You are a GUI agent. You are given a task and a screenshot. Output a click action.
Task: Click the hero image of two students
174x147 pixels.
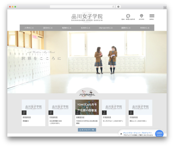click(x=87, y=62)
